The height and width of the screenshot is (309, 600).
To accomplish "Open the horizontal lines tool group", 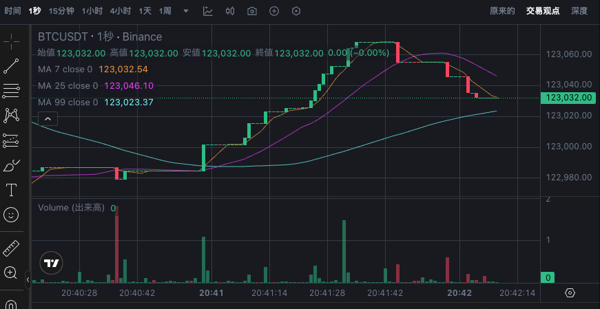I will coord(12,91).
